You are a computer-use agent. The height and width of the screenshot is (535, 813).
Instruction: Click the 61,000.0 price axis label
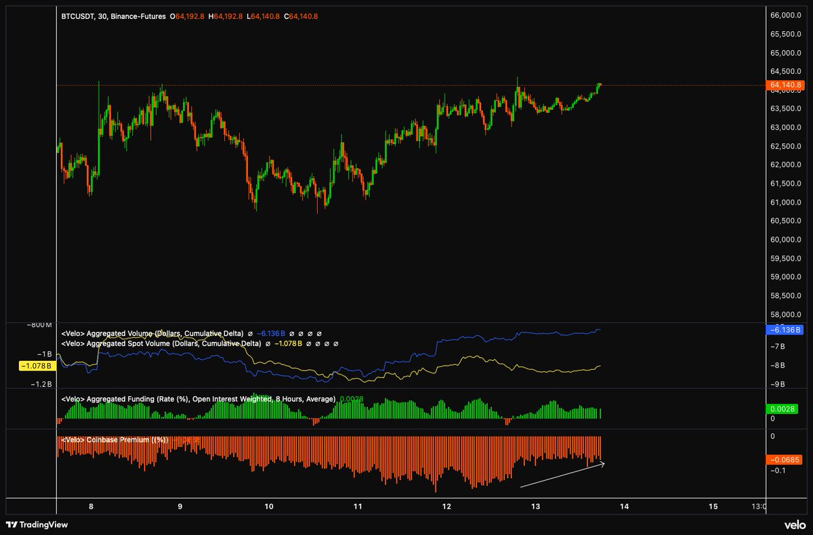787,202
